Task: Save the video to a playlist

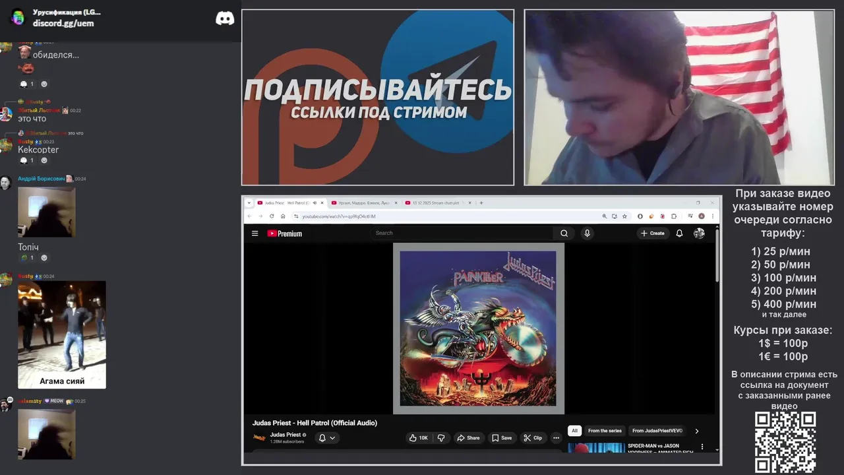Action: point(501,437)
